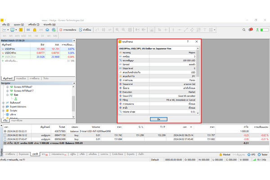Expand the Expert Advisors tree node
This screenshot has width=270, height=180.
click(x=3, y=106)
